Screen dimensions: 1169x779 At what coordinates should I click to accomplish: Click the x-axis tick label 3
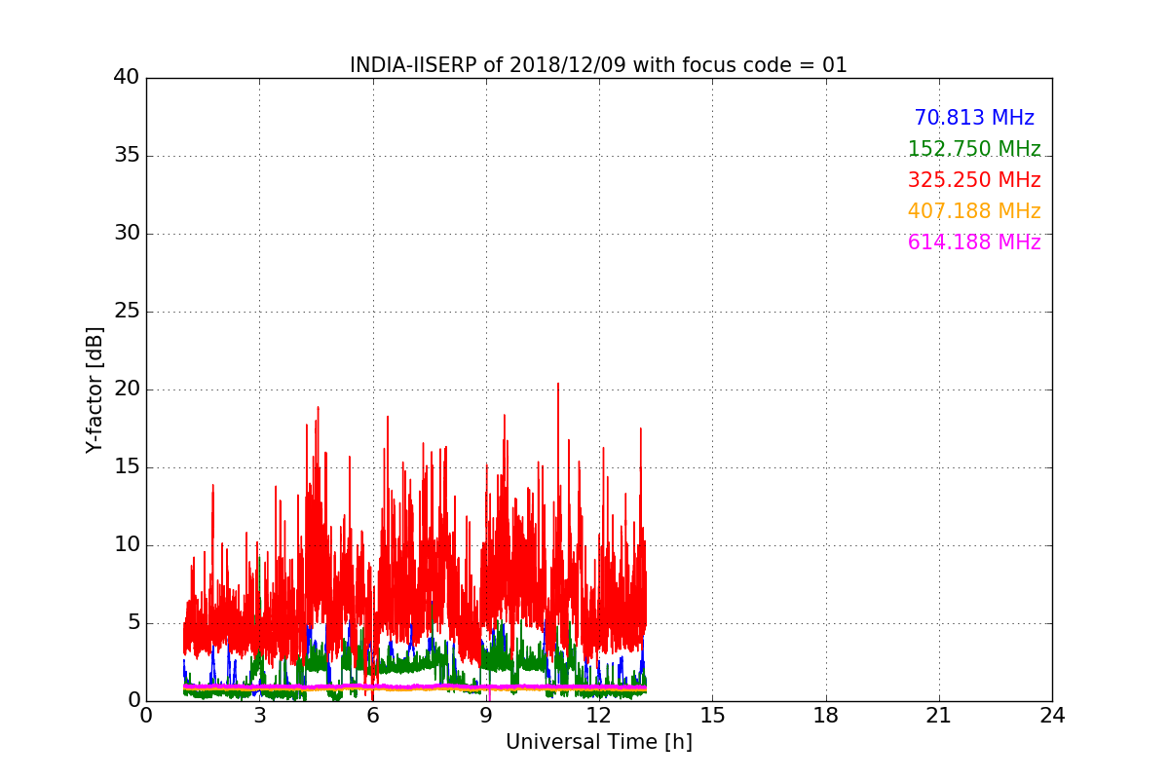[x=259, y=715]
